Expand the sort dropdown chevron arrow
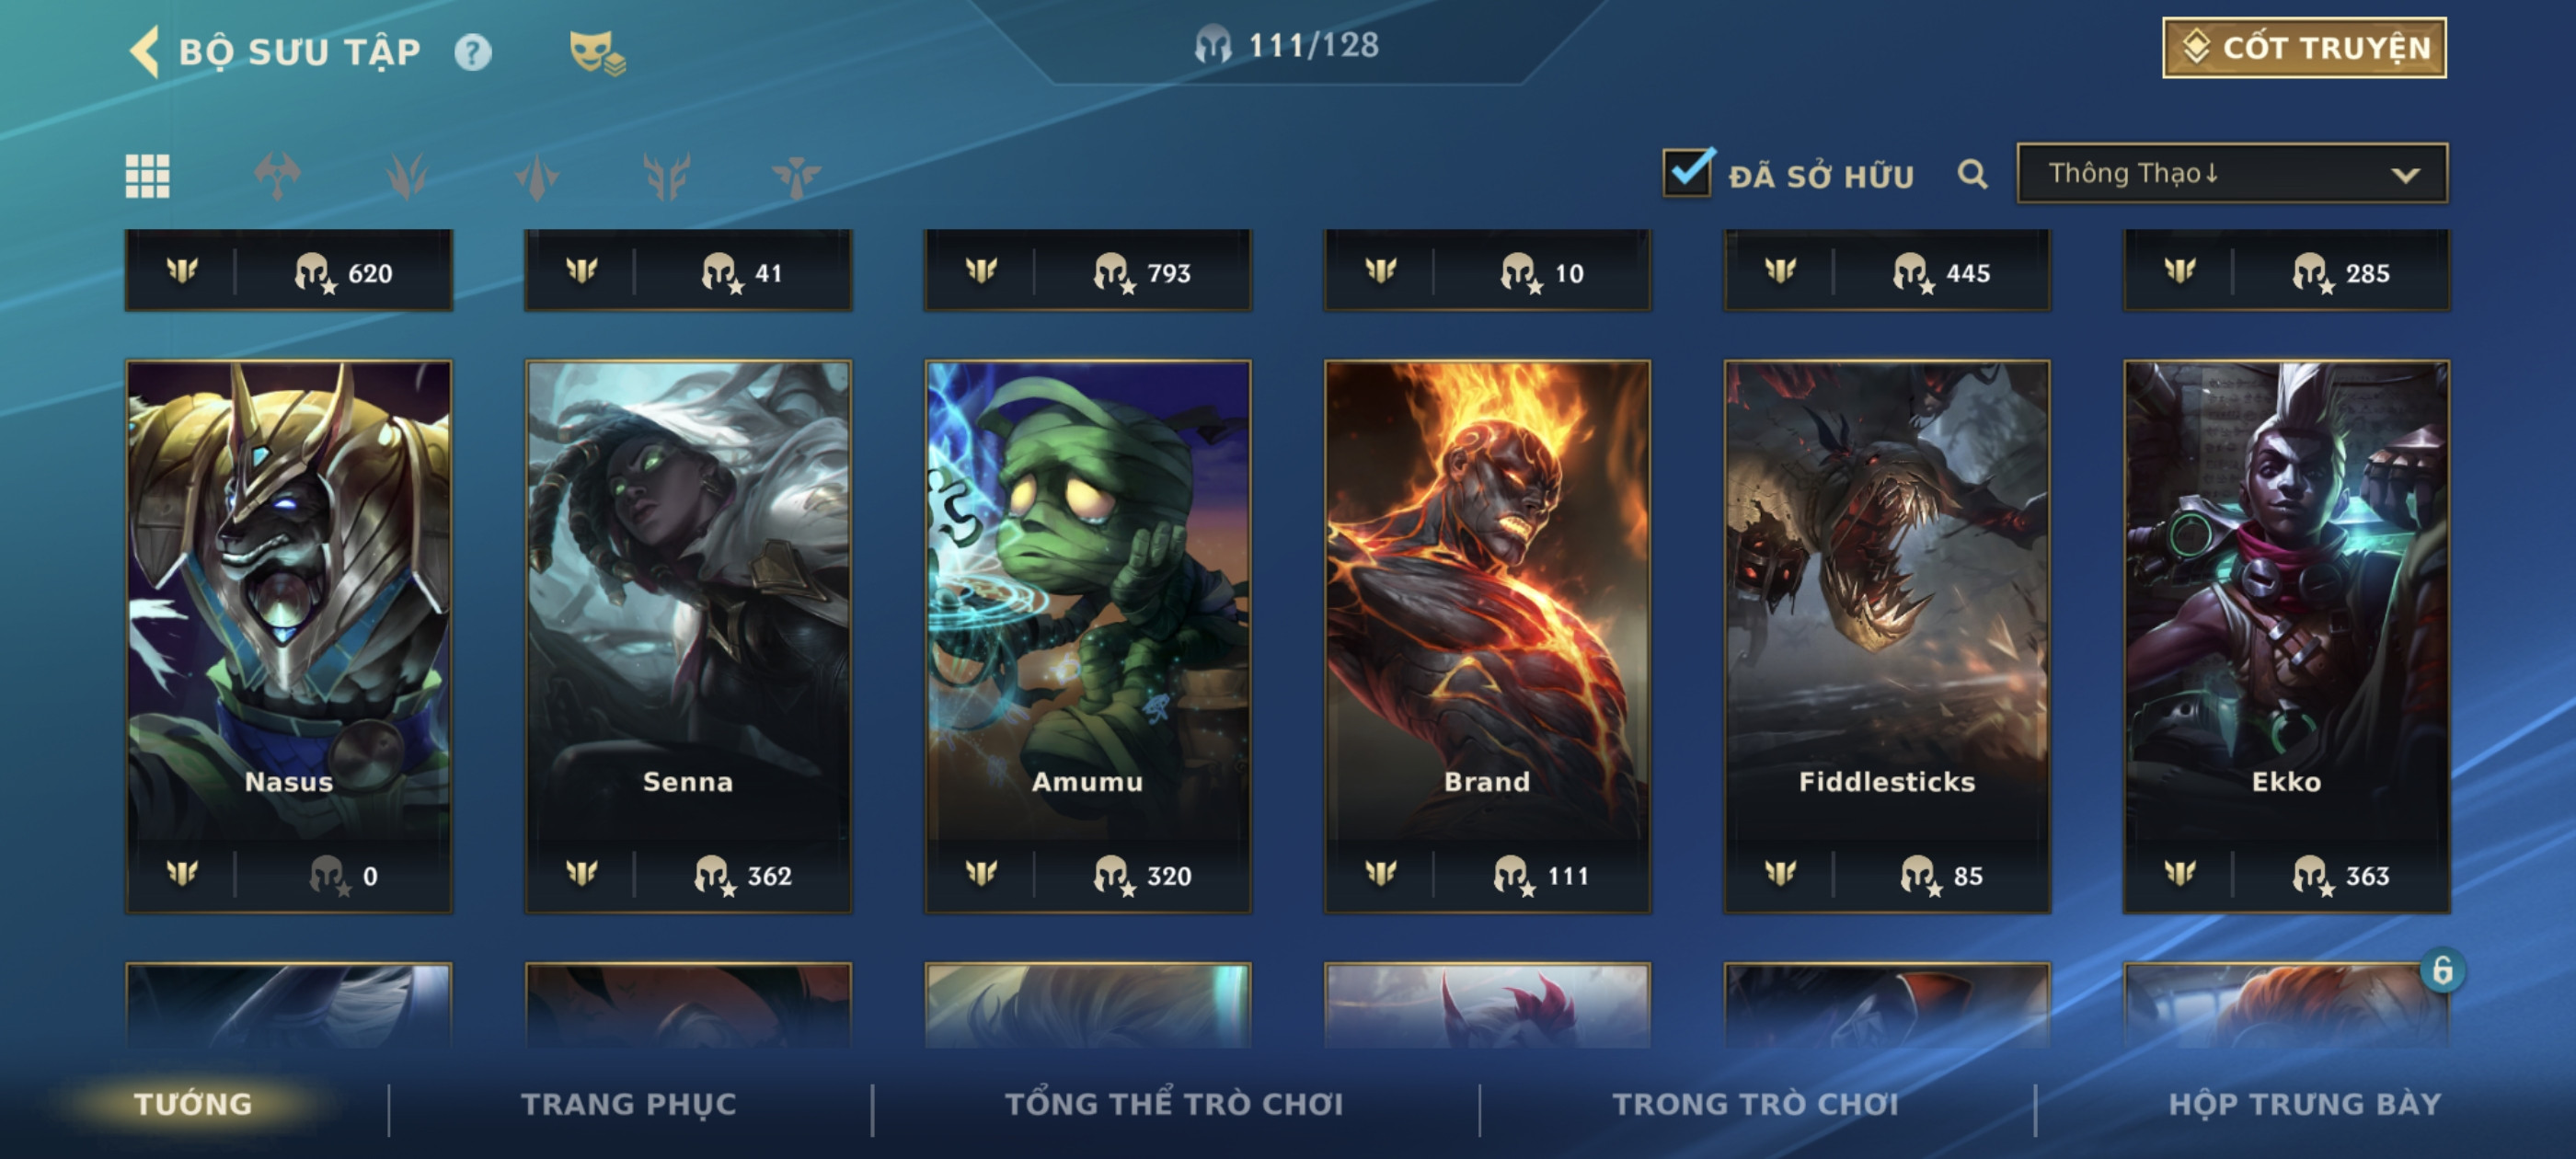Screen dimensions: 2576x1159 pyautogui.click(x=2405, y=175)
